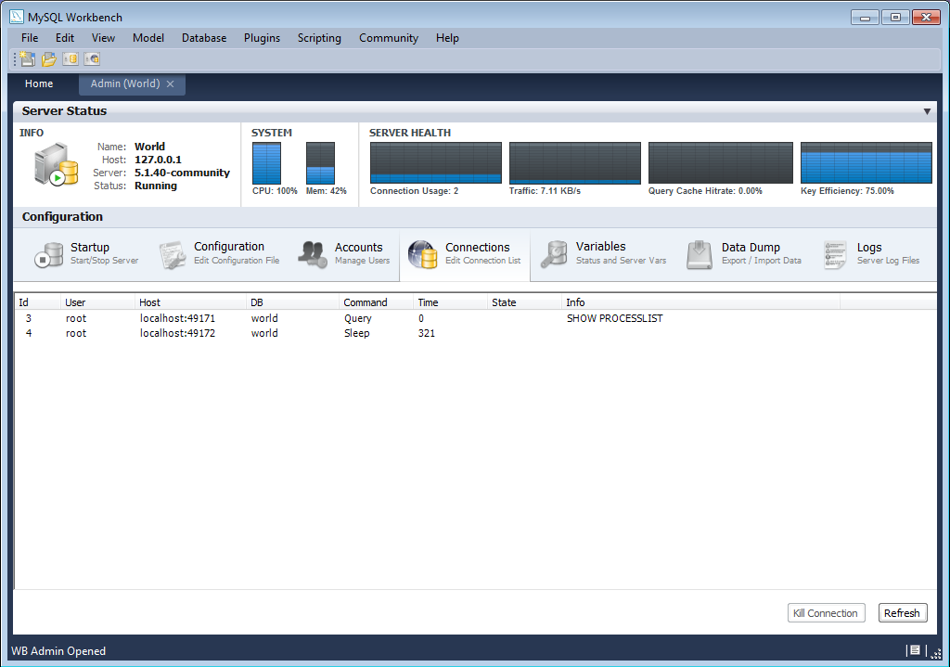Open the Database menu

203,38
